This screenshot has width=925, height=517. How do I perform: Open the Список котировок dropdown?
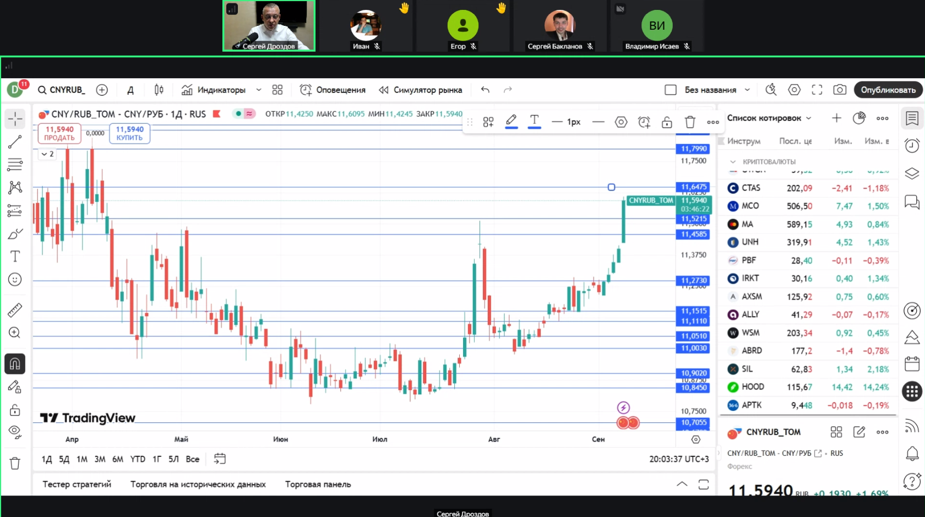(x=809, y=118)
